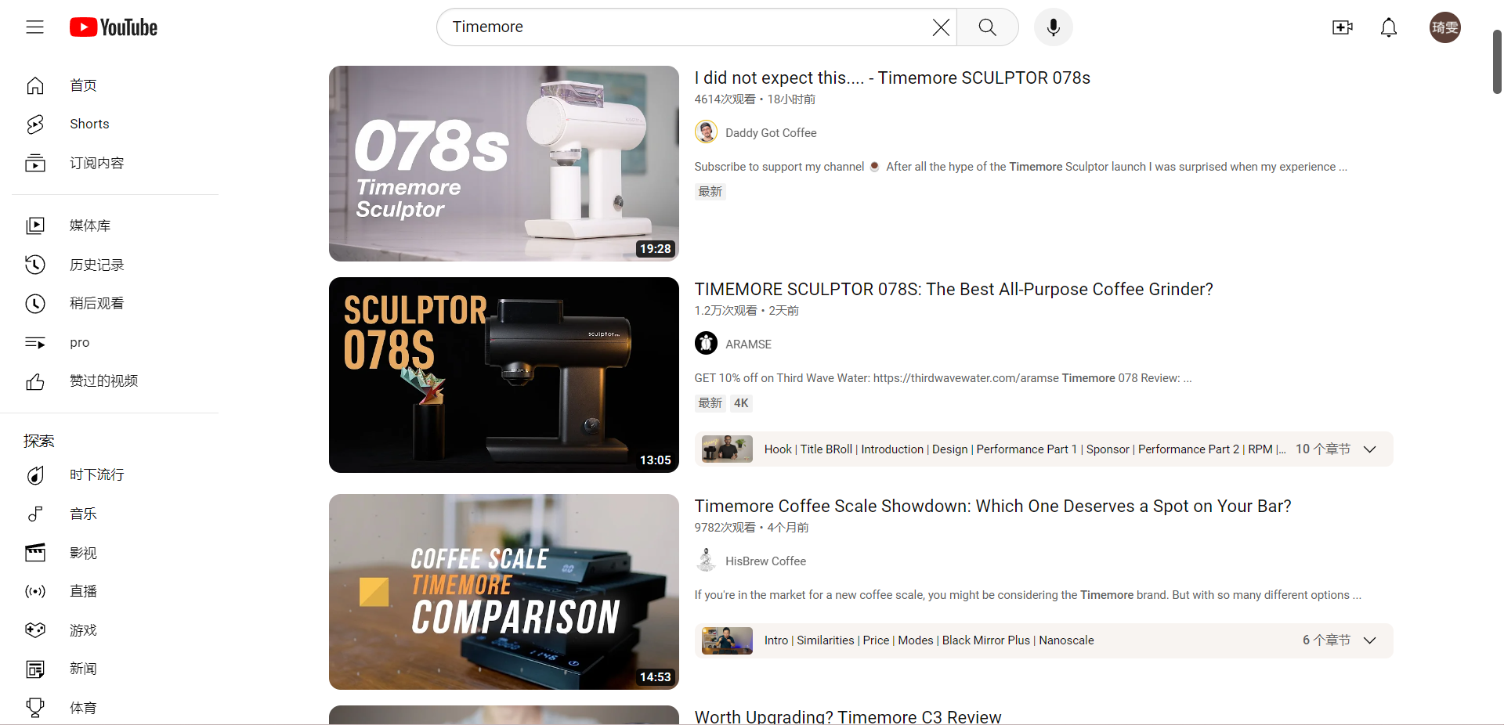The image size is (1504, 725).
Task: Open 时下流行 trending page
Action: [x=96, y=474]
